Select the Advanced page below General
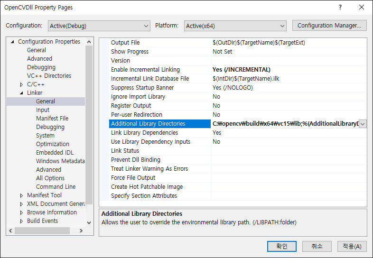Screen dimensions: 373x258 tap(39, 59)
